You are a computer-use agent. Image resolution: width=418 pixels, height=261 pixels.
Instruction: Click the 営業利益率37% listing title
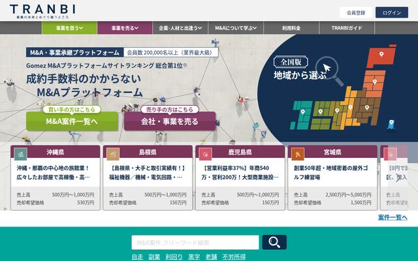coord(240,172)
